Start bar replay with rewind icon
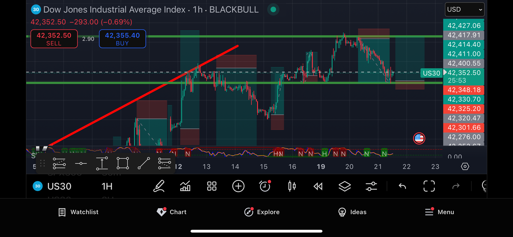513x237 pixels. pos(318,186)
